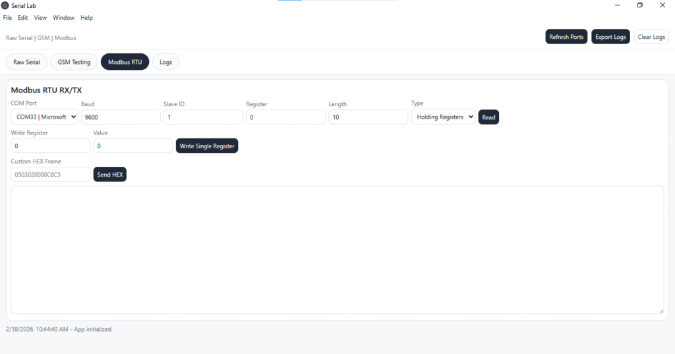Grab the output textarea resize handle
This screenshot has height=354, width=675.
tap(660, 310)
